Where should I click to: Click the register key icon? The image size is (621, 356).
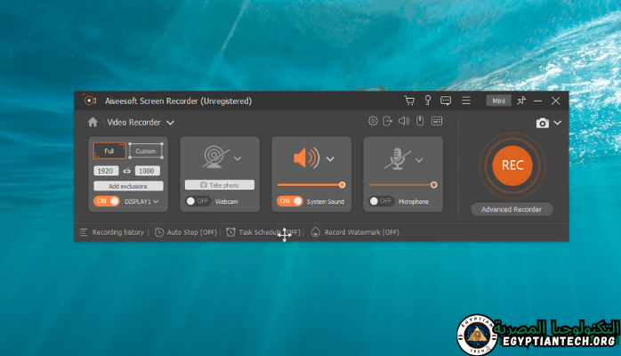(427, 101)
